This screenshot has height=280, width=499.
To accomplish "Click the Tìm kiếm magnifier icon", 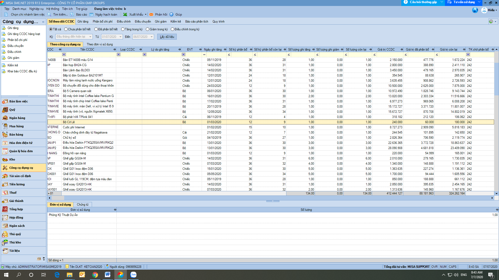I will click(49, 15).
